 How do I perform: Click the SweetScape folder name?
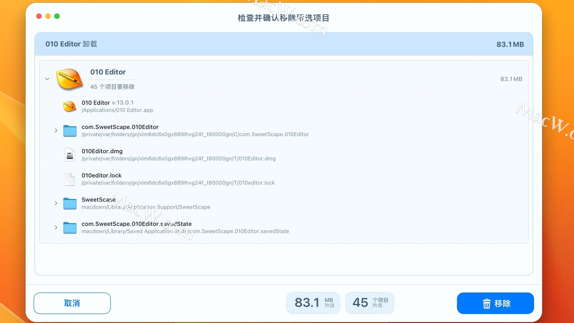(99, 200)
